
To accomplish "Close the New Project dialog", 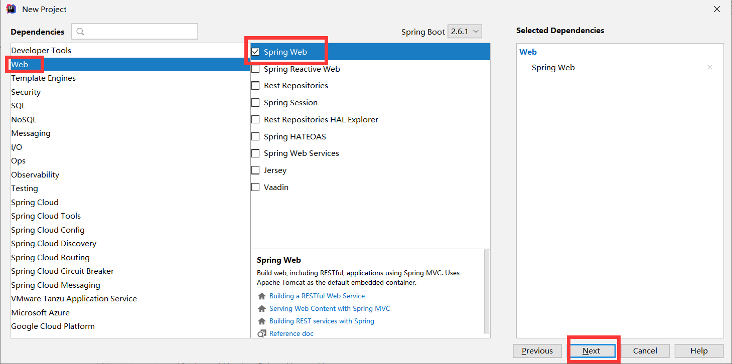I will 717,9.
